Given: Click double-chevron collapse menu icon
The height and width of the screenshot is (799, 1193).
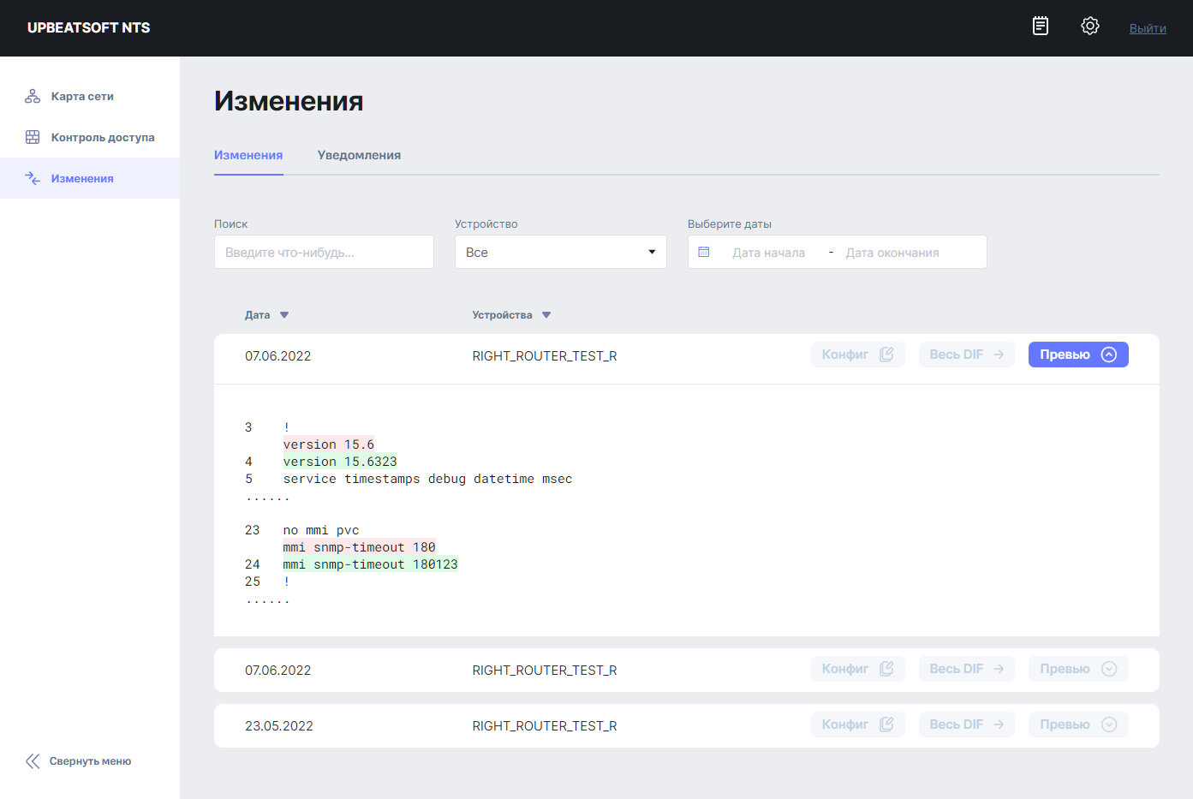Looking at the screenshot, I should tap(33, 761).
